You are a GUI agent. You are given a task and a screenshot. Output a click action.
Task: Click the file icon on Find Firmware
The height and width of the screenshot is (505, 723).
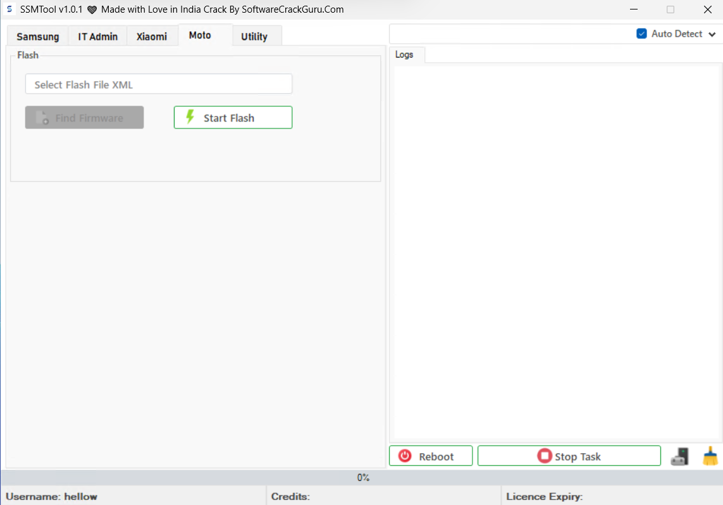(42, 118)
